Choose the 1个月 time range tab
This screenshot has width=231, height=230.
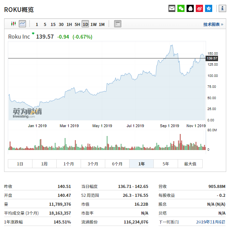pos(69,164)
